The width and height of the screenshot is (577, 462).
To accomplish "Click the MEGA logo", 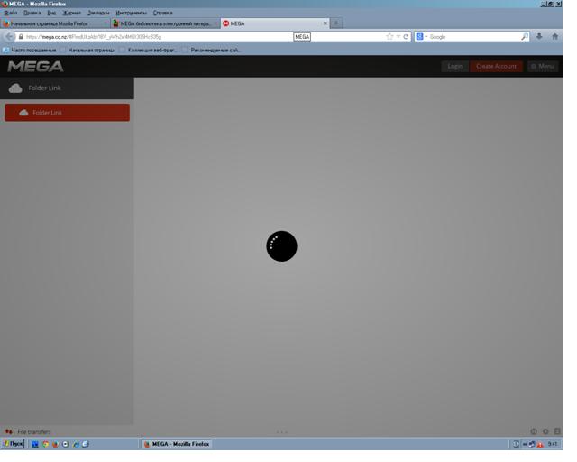I will pos(36,66).
